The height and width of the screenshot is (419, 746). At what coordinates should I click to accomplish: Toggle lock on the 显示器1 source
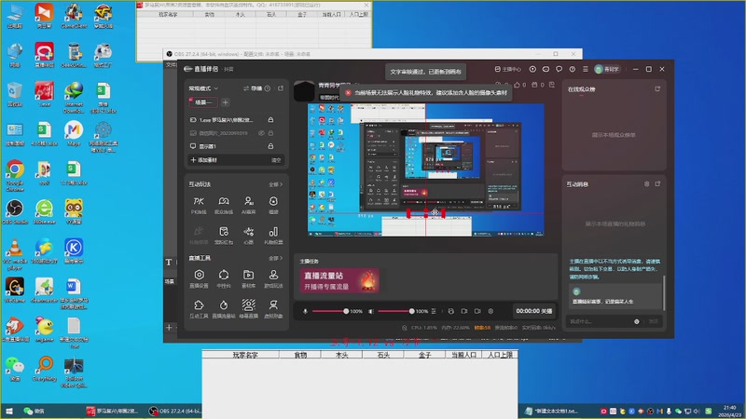pyautogui.click(x=270, y=146)
